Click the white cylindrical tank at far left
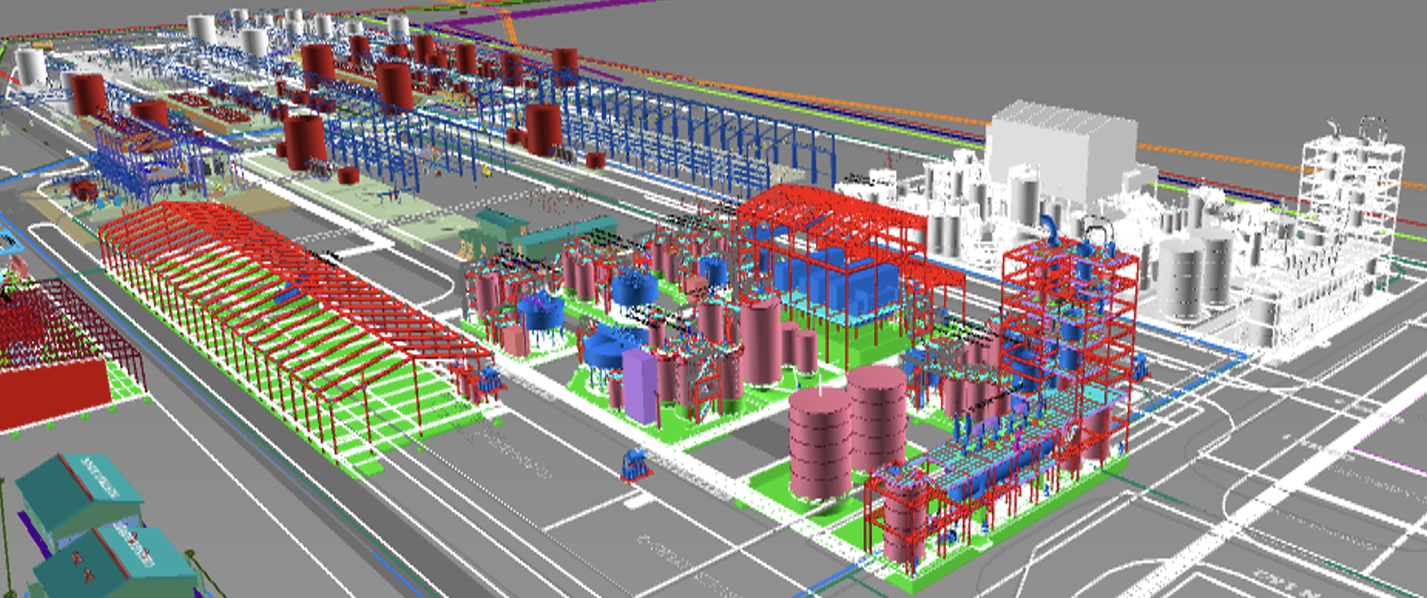This screenshot has height=598, width=1427. click(30, 67)
